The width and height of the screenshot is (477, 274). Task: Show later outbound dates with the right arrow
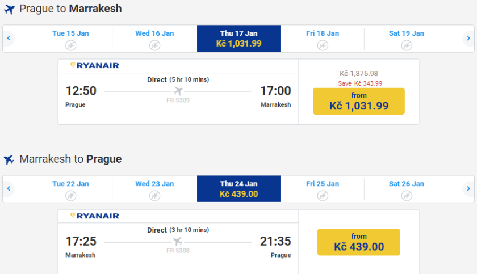pos(468,39)
